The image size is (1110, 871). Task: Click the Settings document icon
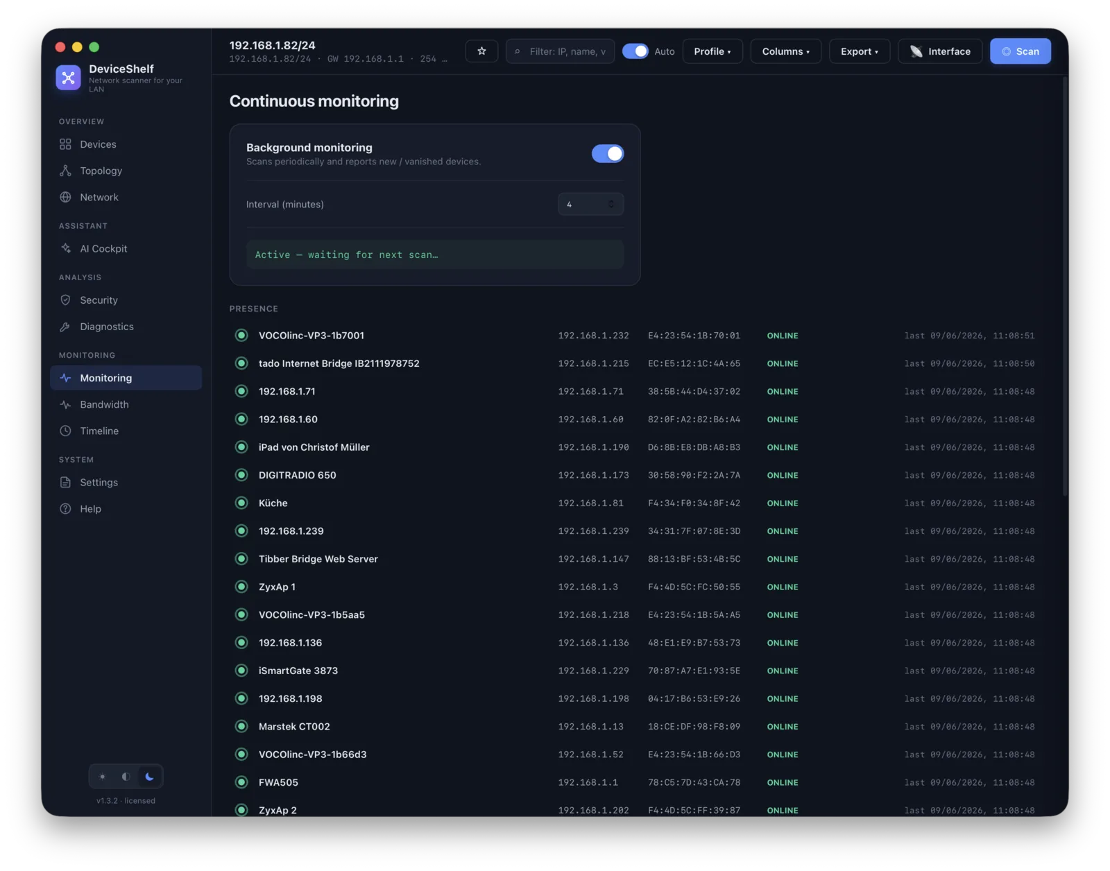65,483
